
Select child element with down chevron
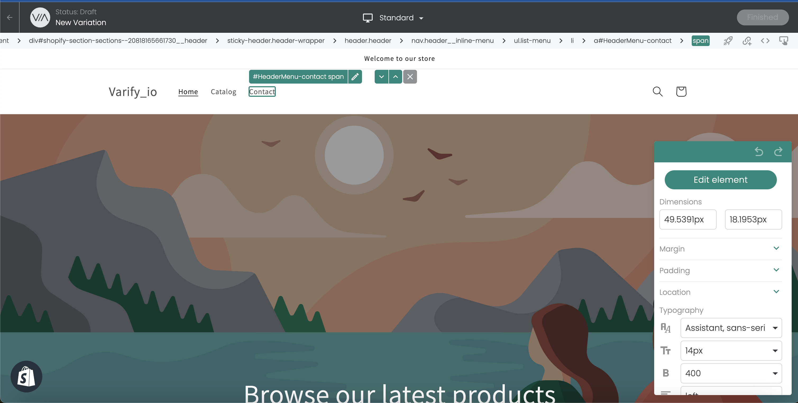point(381,76)
